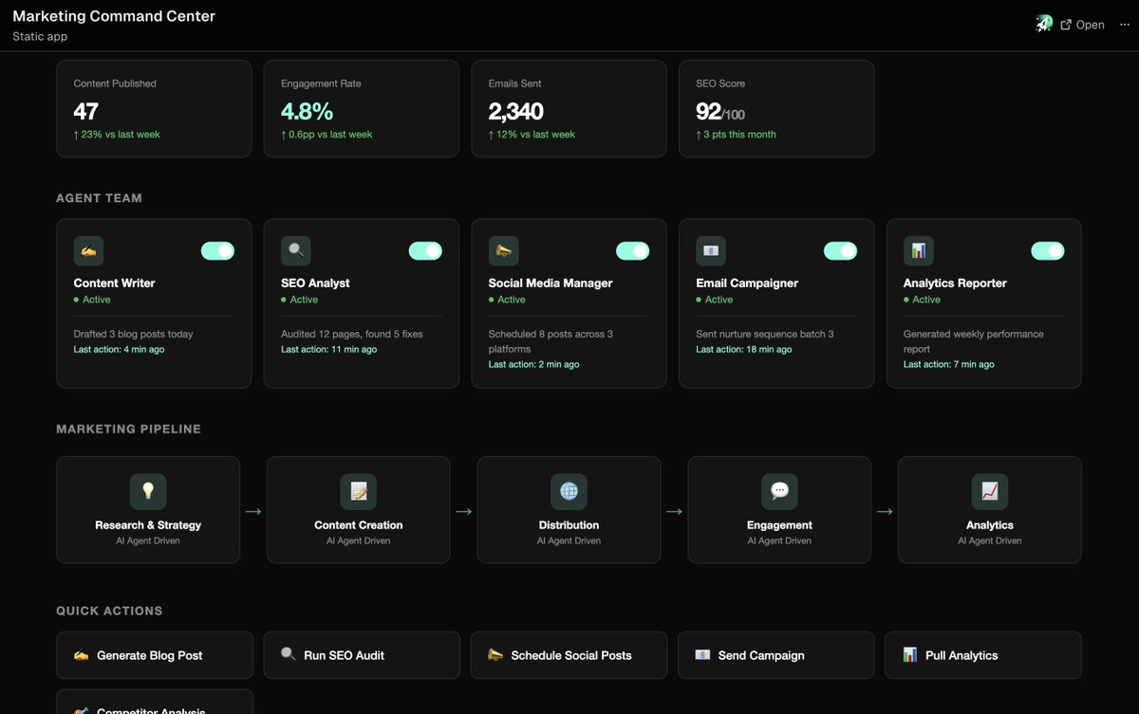Deactivate the Email Campaigner toggle

tap(840, 251)
